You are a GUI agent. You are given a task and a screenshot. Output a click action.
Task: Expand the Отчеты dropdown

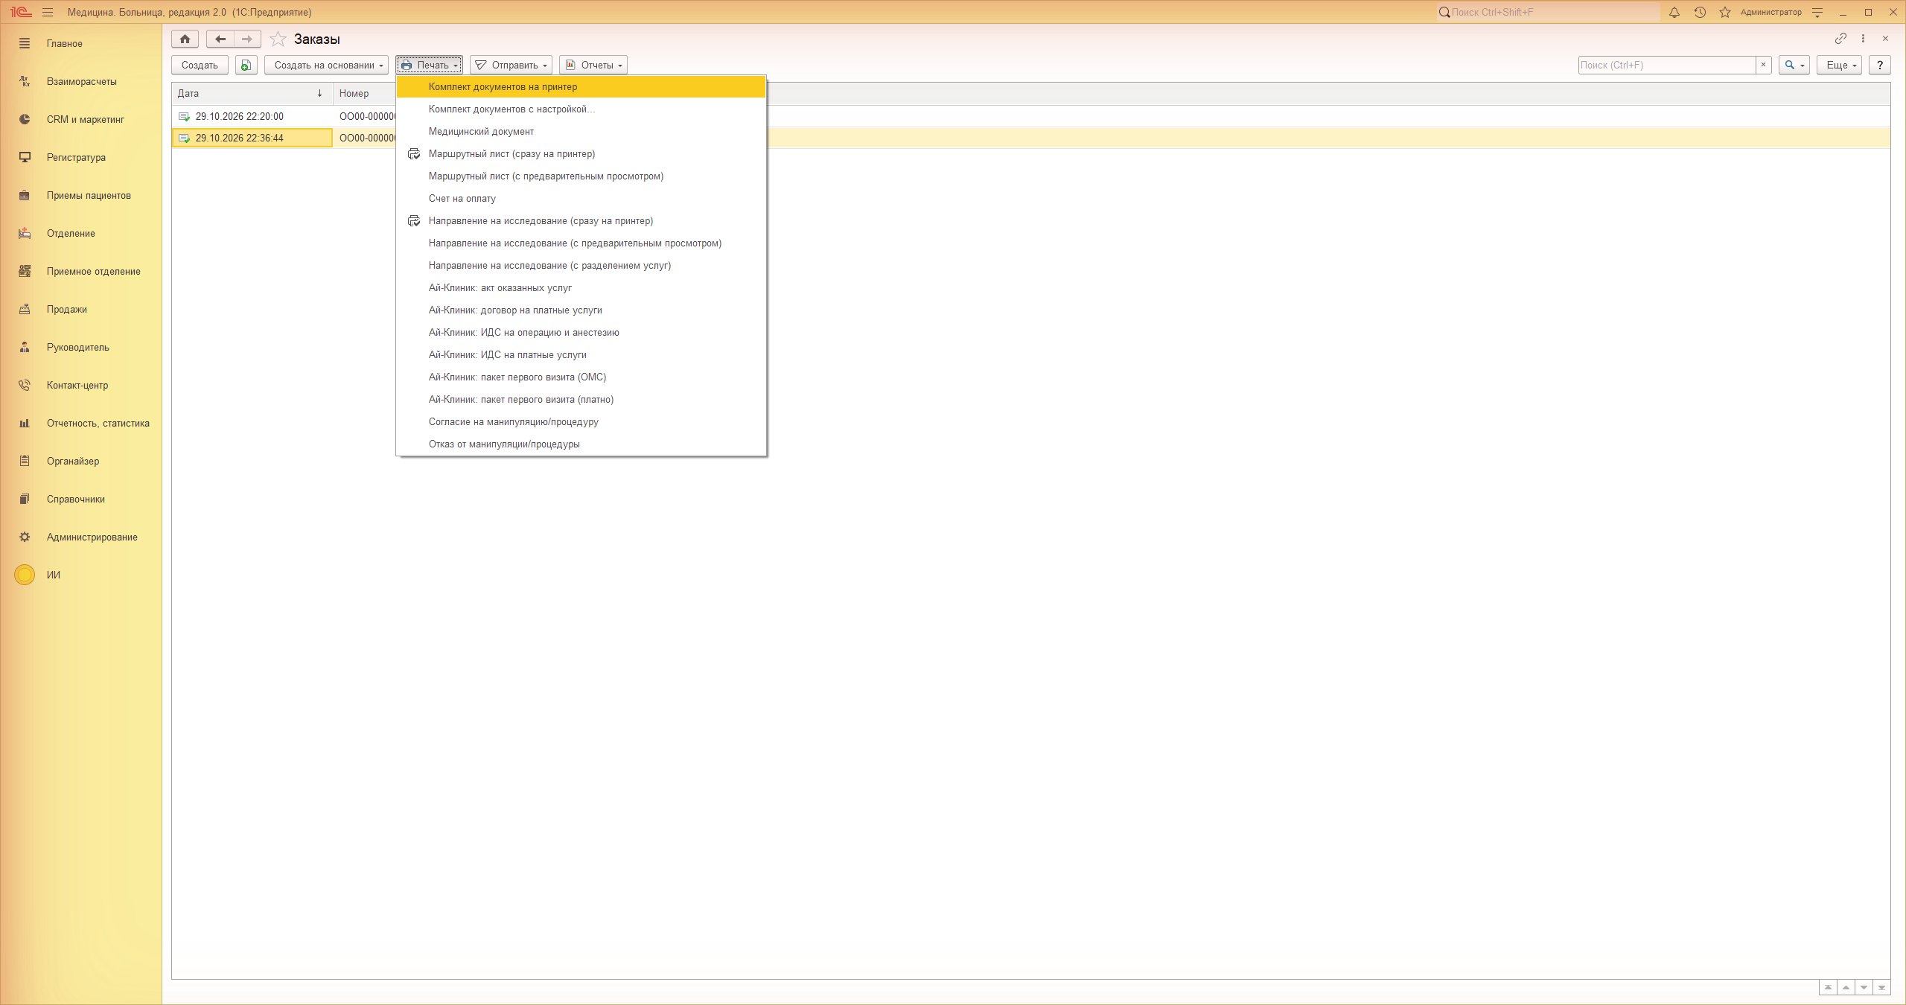pos(593,66)
